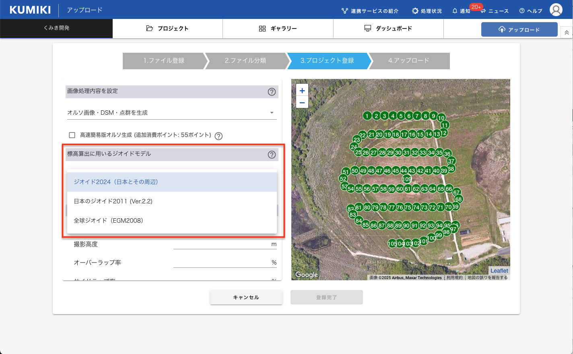Click map marker number 109
Screen dimensions: 573x354
pos(407,179)
